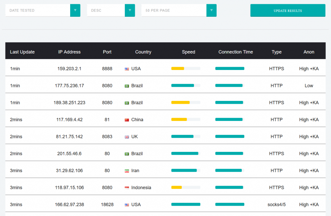Select IP address 117.169.4.42
This screenshot has height=216, width=331.
coord(69,120)
